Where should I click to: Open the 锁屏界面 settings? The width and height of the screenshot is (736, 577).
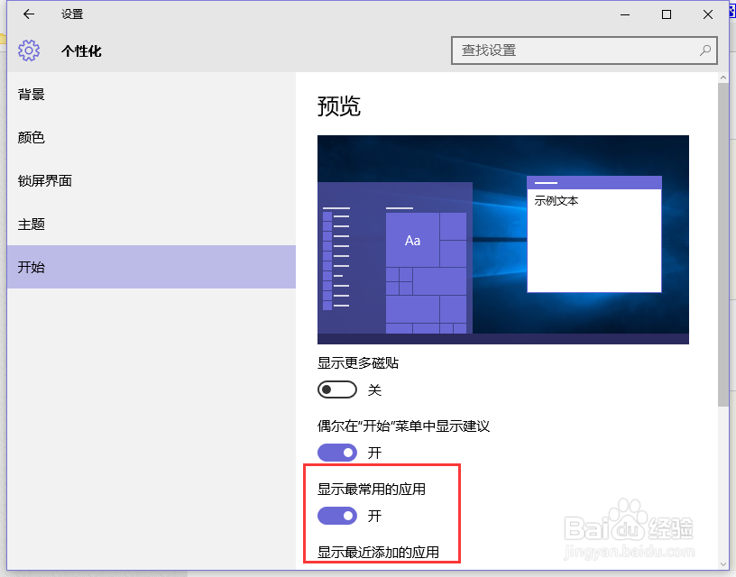(x=44, y=180)
